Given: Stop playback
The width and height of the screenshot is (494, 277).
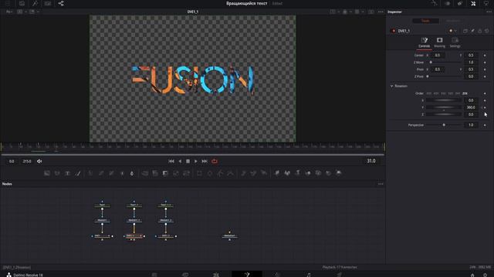Looking at the screenshot, I should (x=188, y=161).
